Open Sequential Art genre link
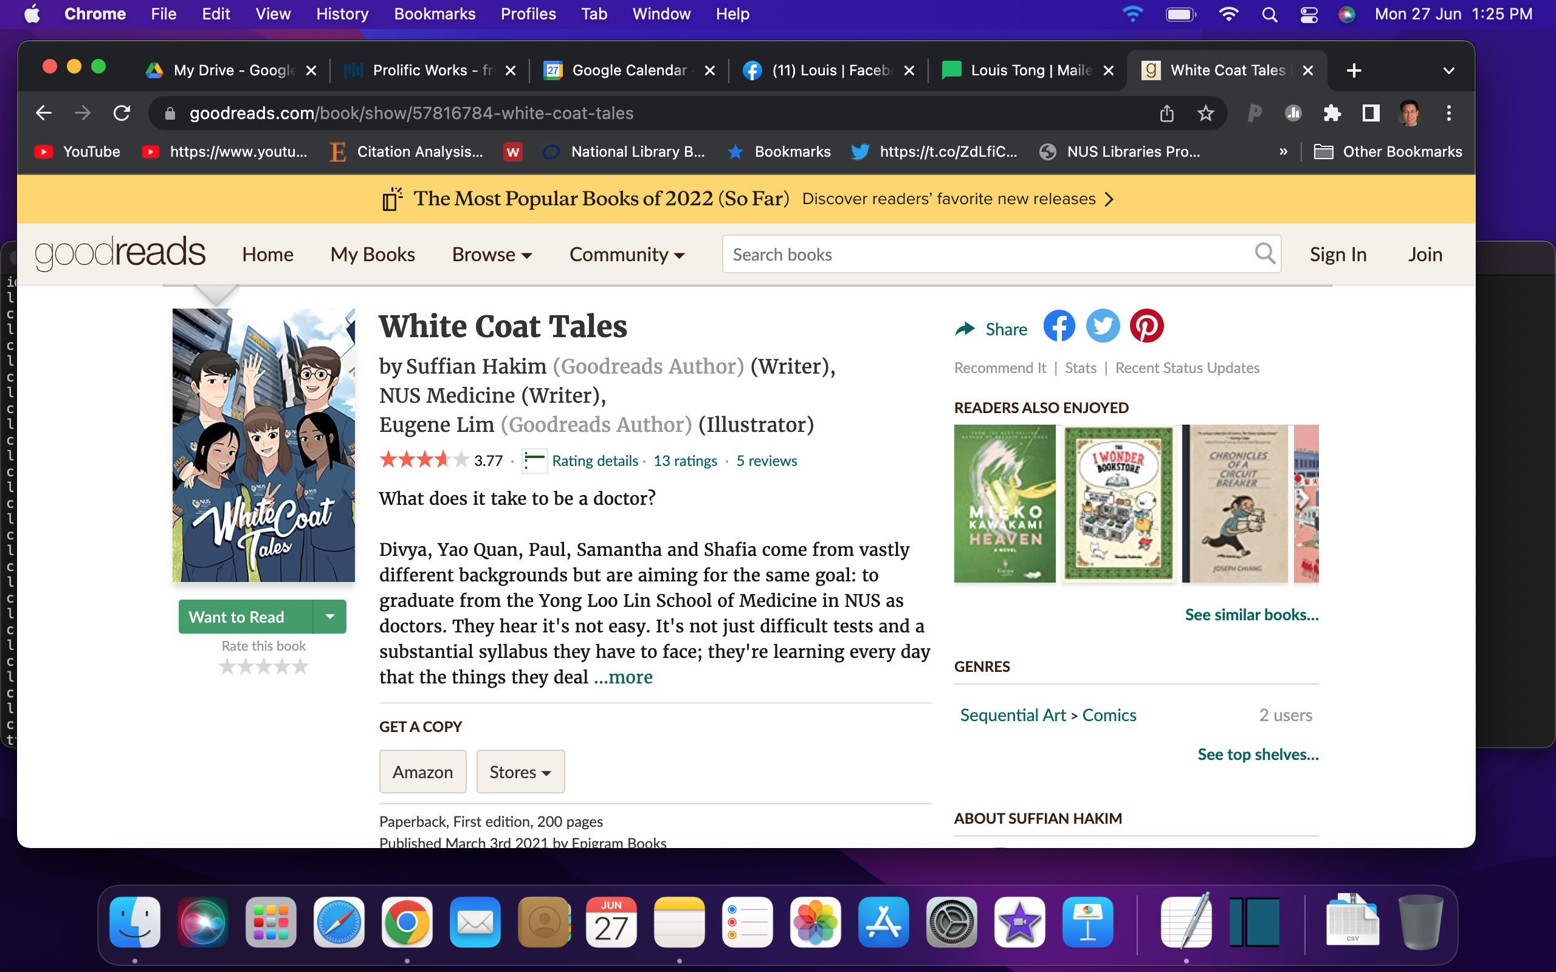This screenshot has height=972, width=1556. pos(1013,715)
